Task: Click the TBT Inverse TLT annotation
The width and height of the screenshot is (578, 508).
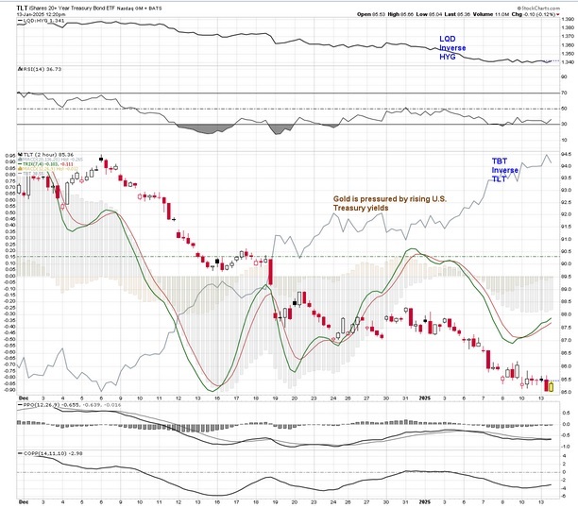Action: click(x=505, y=170)
